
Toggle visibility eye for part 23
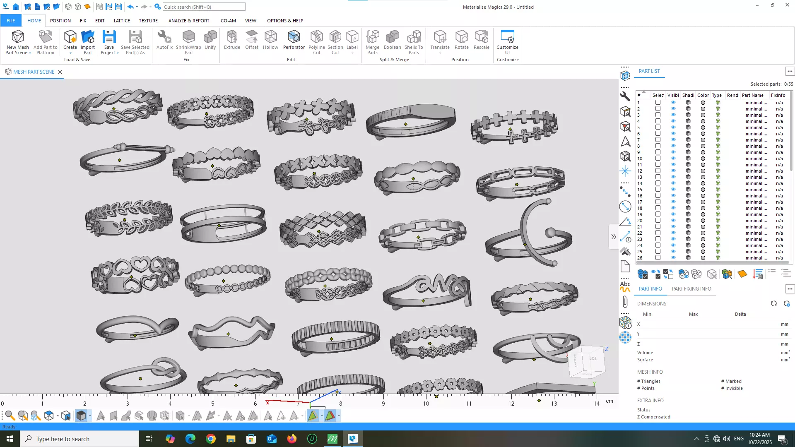click(x=673, y=239)
